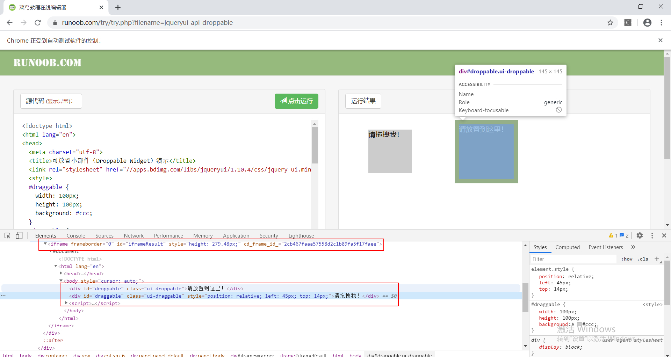Dismiss the Chrome automation infobar

pos(661,41)
